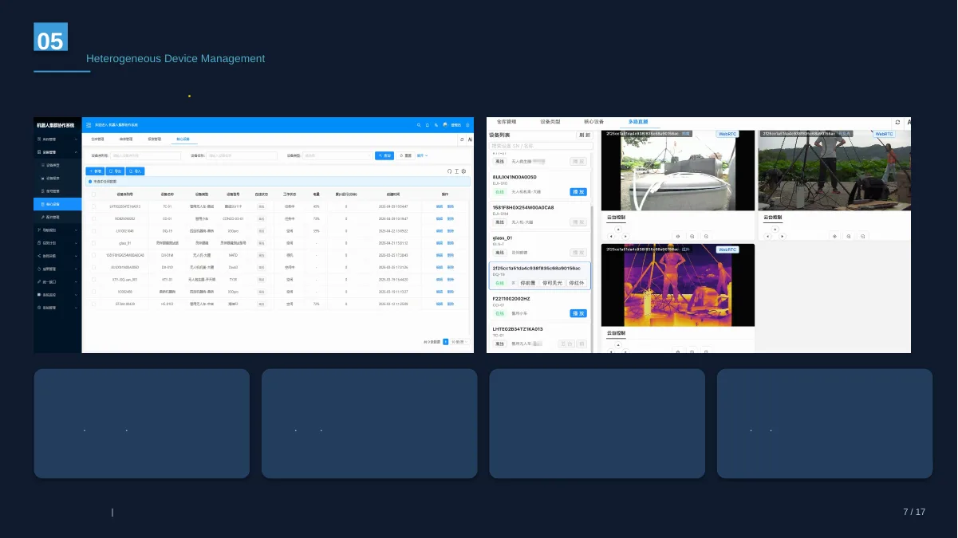Select 多路直播 tab in live stream page
This screenshot has height=538, width=958.
click(638, 122)
